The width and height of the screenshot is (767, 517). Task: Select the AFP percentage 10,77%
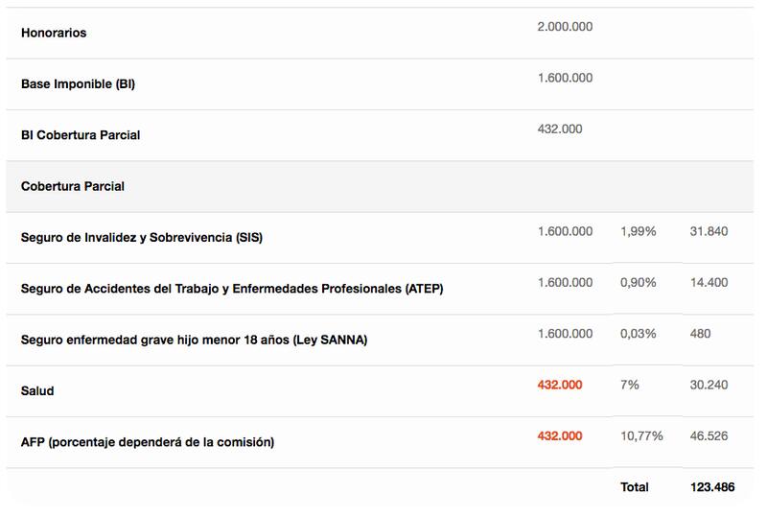tap(641, 435)
